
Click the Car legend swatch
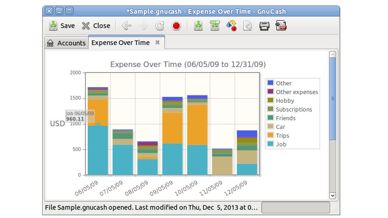pyautogui.click(x=270, y=127)
